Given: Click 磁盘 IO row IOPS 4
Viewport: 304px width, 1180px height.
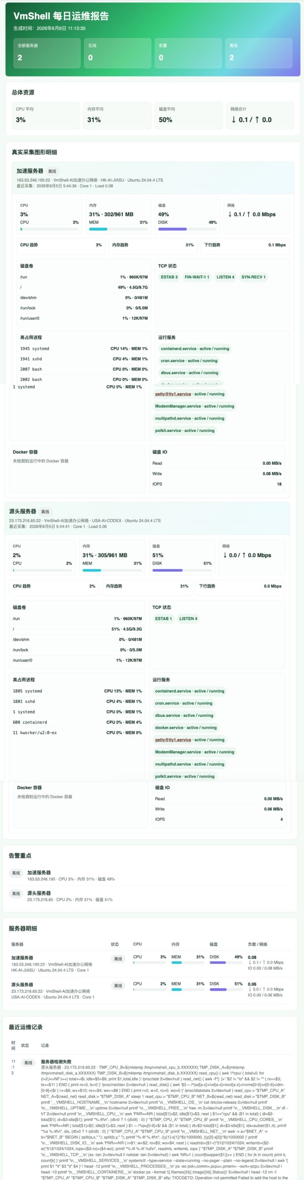Looking at the screenshot, I should [219, 819].
